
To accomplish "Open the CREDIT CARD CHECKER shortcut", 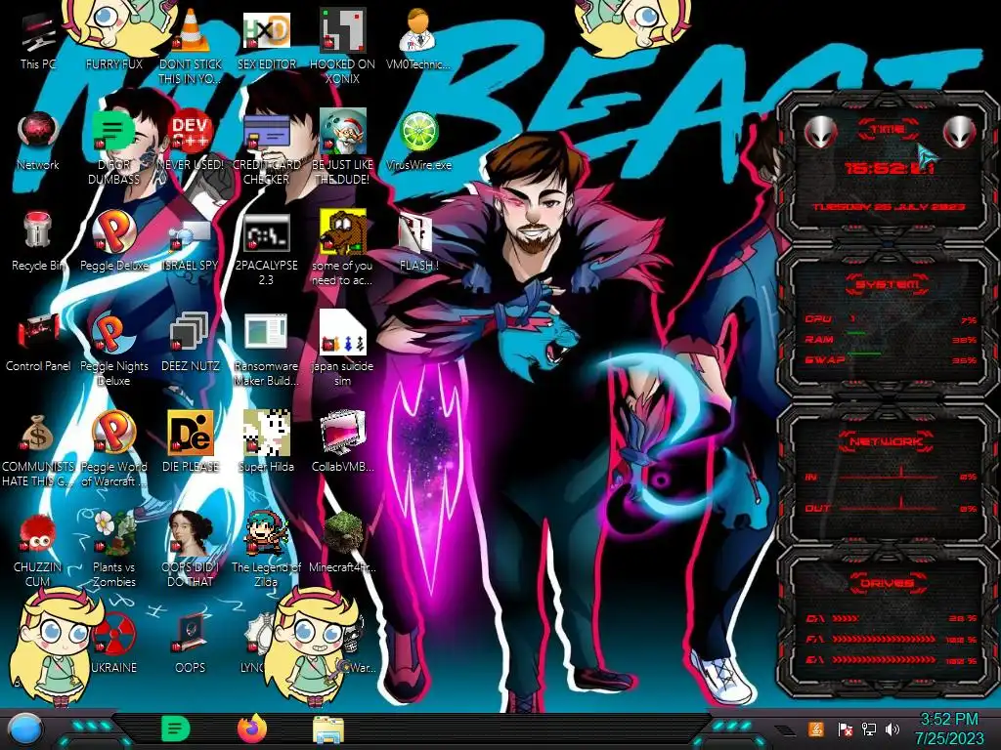I will click(x=266, y=148).
